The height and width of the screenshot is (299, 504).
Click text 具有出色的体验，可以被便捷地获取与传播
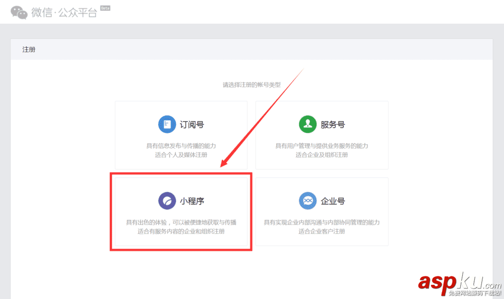pos(181,222)
